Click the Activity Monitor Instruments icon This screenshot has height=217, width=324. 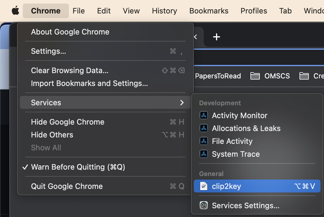[204, 115]
